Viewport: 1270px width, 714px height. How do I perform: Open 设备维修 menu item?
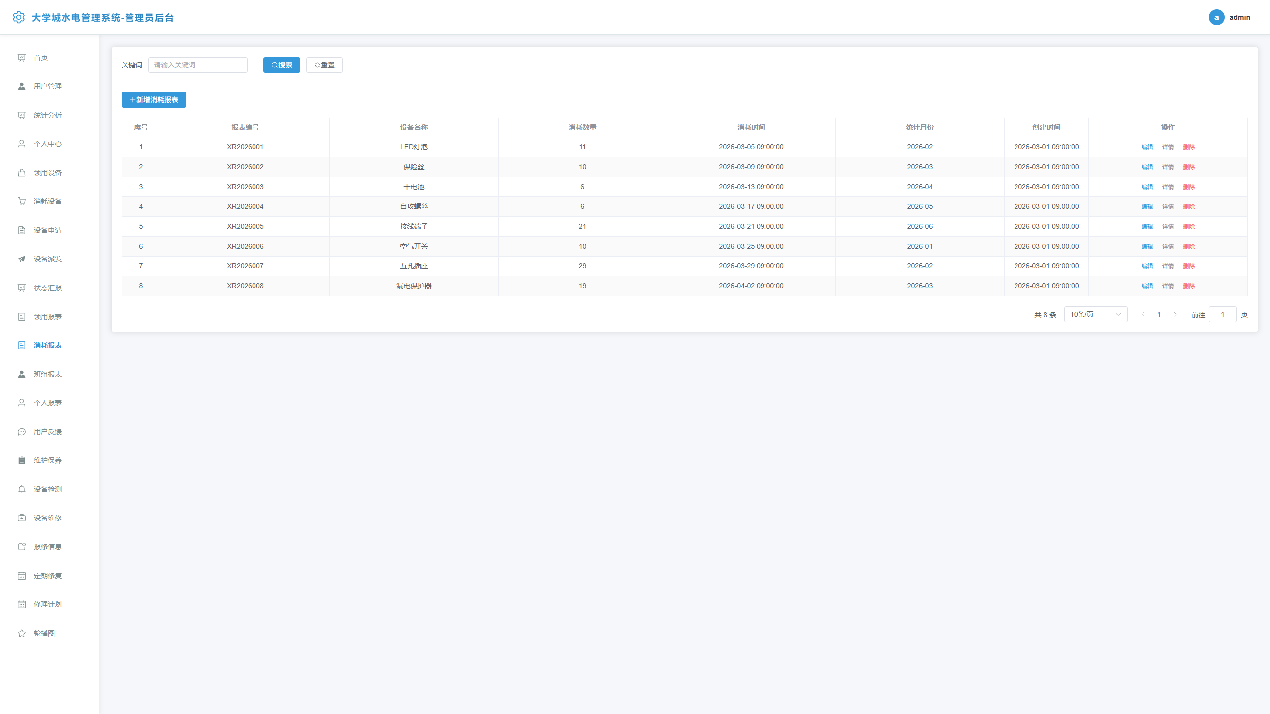(49, 518)
